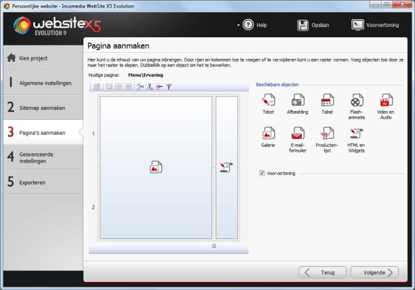Maximize the WebSite X5 window
The image size is (415, 290).
click(x=387, y=5)
